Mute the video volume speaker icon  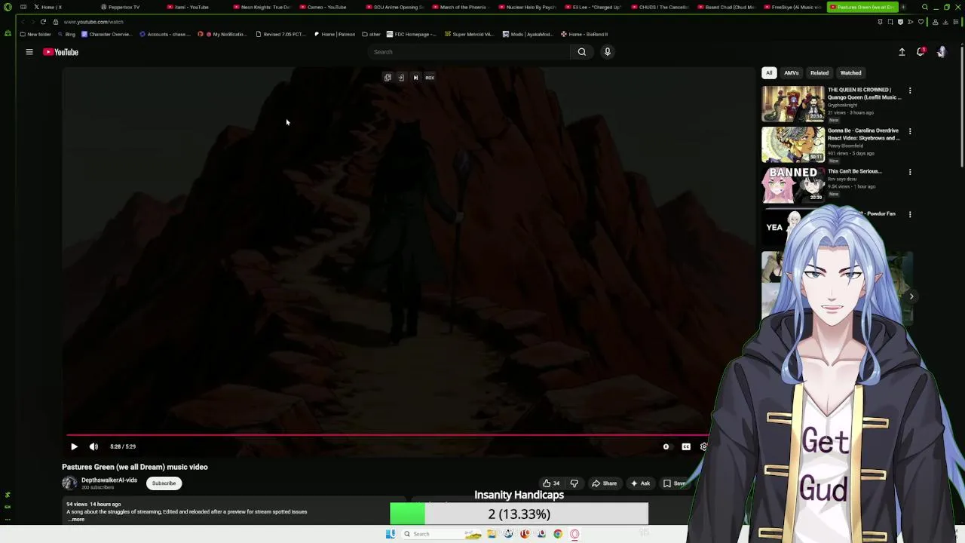pyautogui.click(x=93, y=446)
